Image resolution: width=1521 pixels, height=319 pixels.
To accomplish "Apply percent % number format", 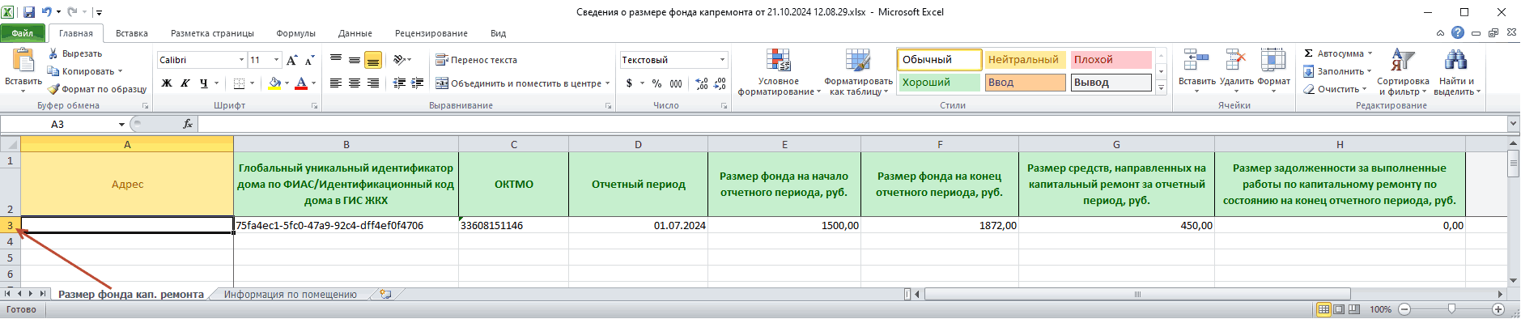I will point(656,83).
